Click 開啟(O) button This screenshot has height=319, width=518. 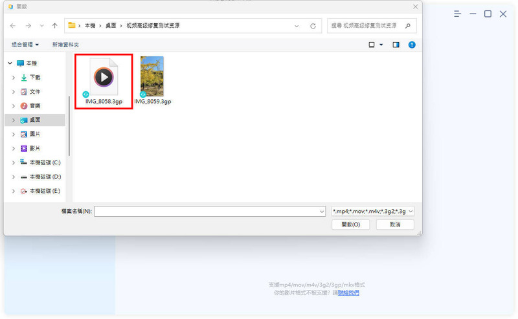tap(351, 225)
